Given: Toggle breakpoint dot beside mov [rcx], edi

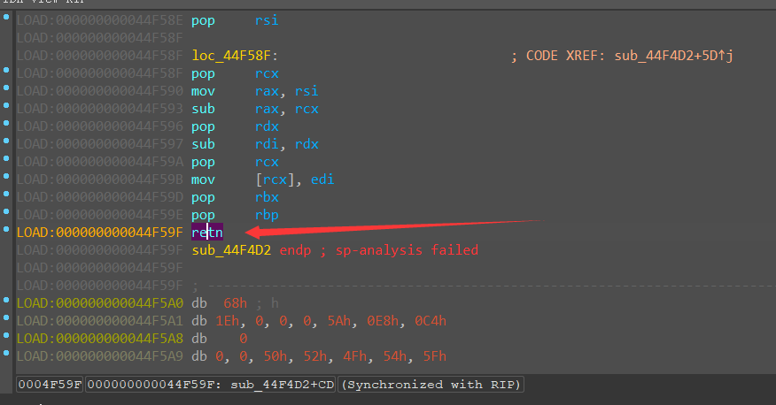Looking at the screenshot, I should coord(6,176).
